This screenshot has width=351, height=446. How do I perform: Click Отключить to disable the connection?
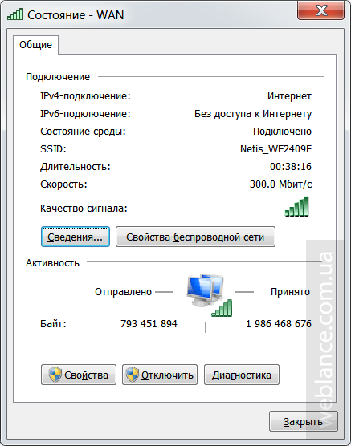point(160,375)
